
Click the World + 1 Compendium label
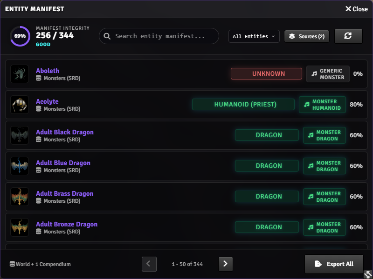[x=43, y=264]
